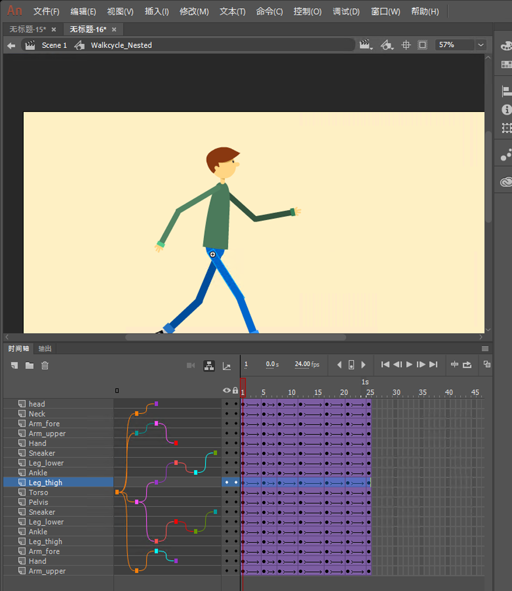Viewport: 512px width, 591px height.
Task: Click Scene 1 in the breadcrumb
Action: 54,45
